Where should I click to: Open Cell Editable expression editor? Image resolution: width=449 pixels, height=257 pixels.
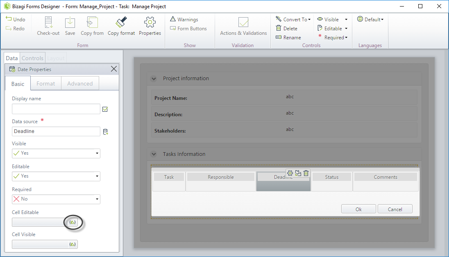(x=73, y=222)
